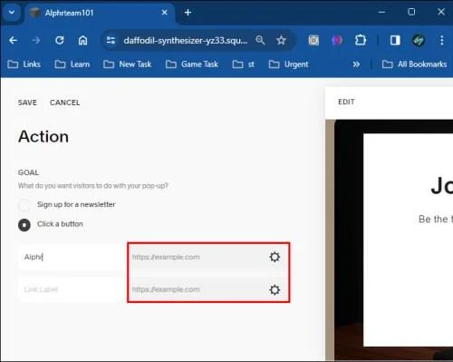This screenshot has height=362, width=453.
Task: Go back with browser back arrow
Action: click(13, 40)
